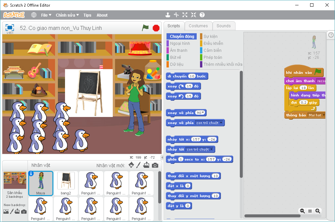Open the language globe menu
The image size is (335, 222).
tap(34, 15)
